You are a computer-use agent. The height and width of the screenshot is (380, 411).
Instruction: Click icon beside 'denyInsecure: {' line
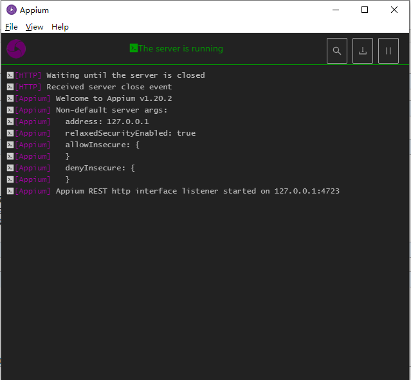tap(10, 168)
